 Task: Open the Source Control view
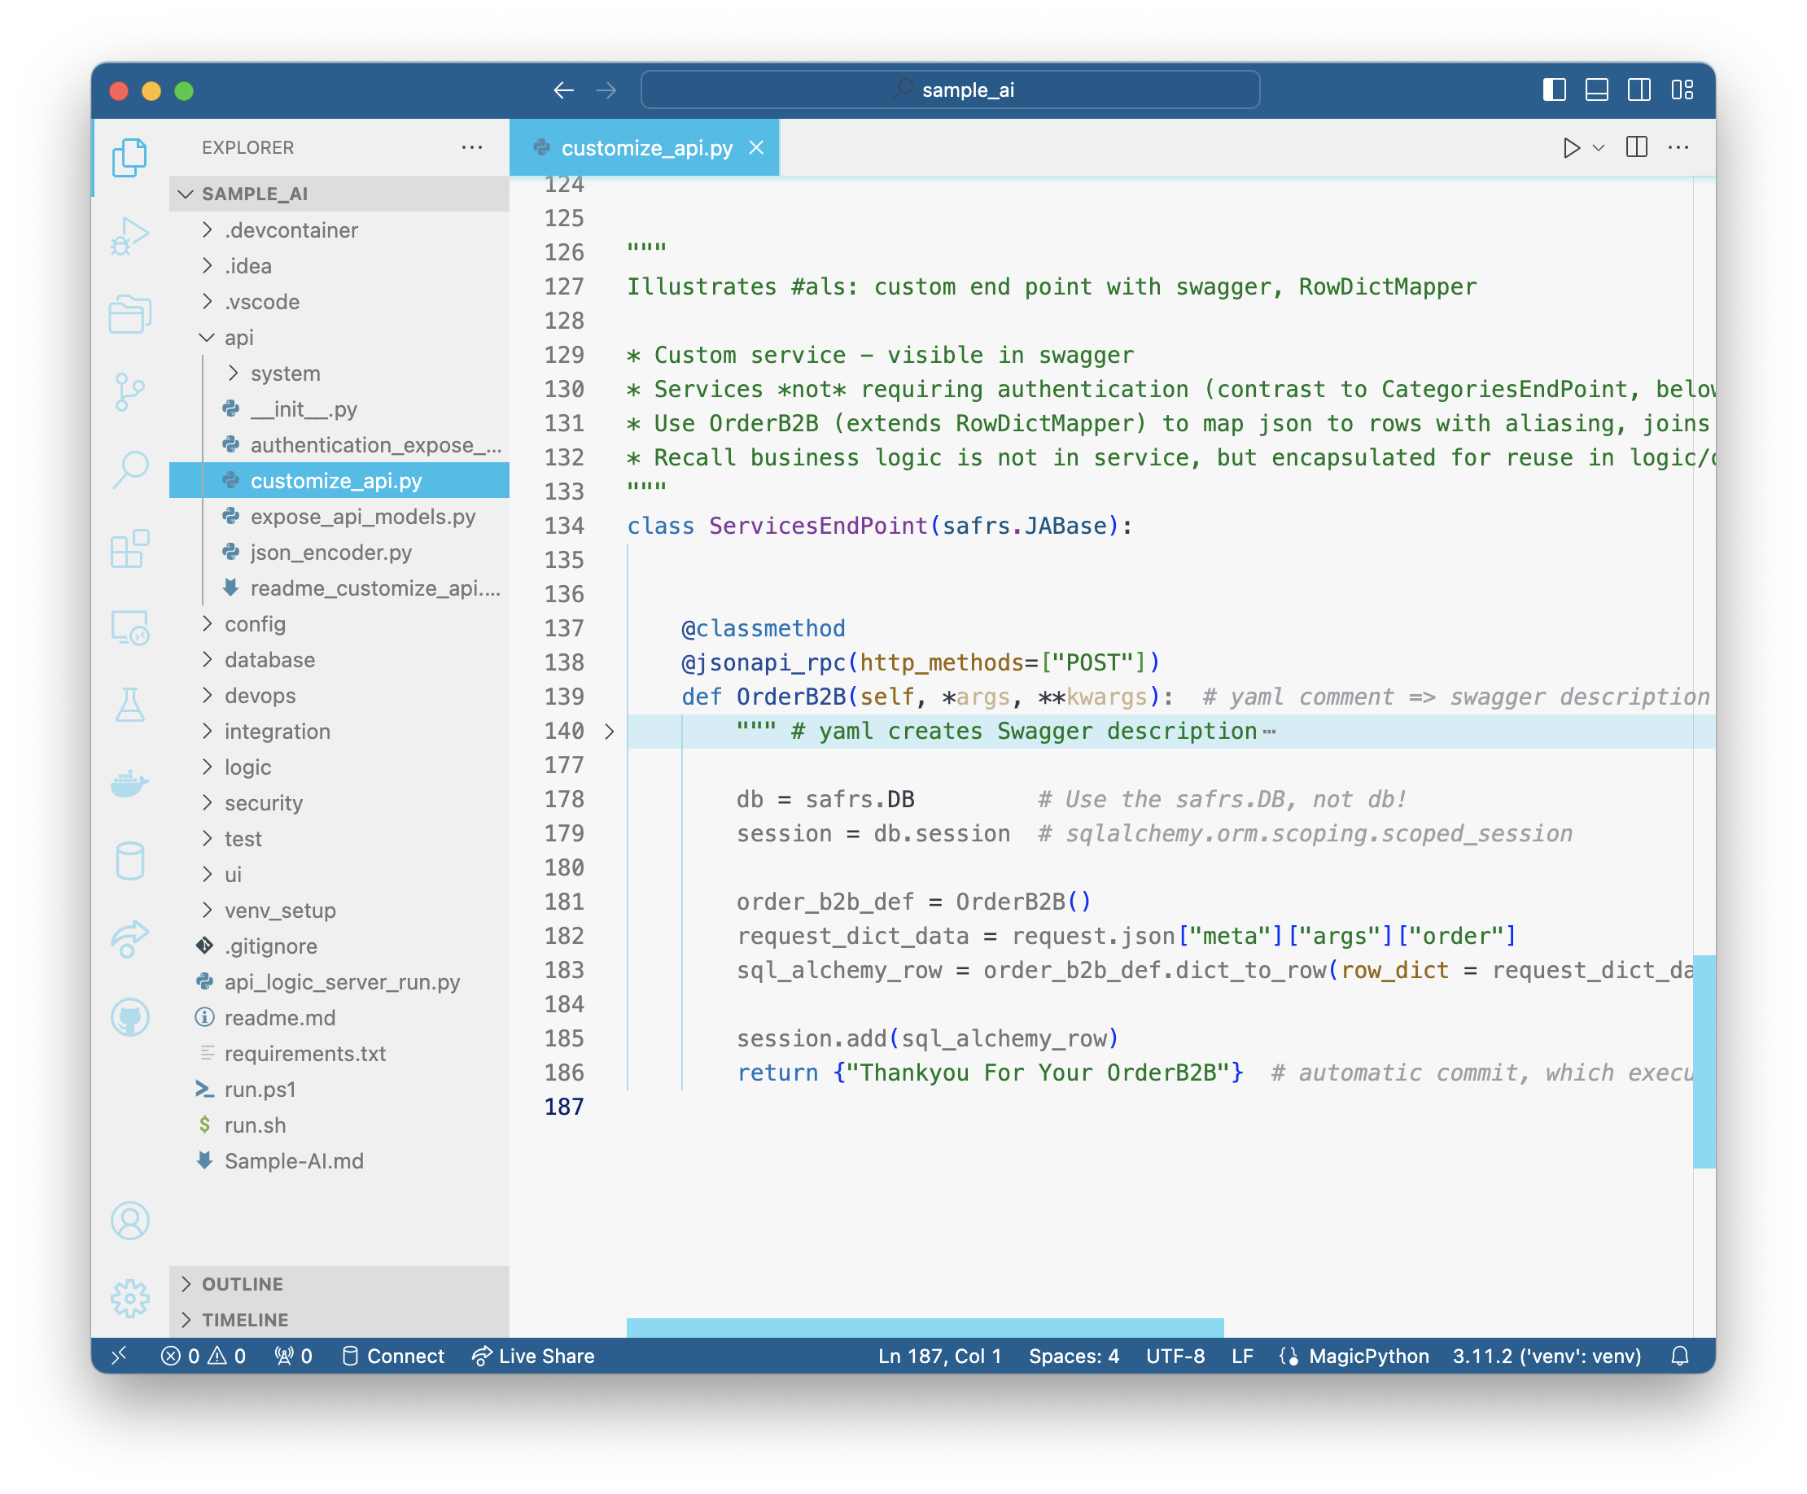point(130,391)
